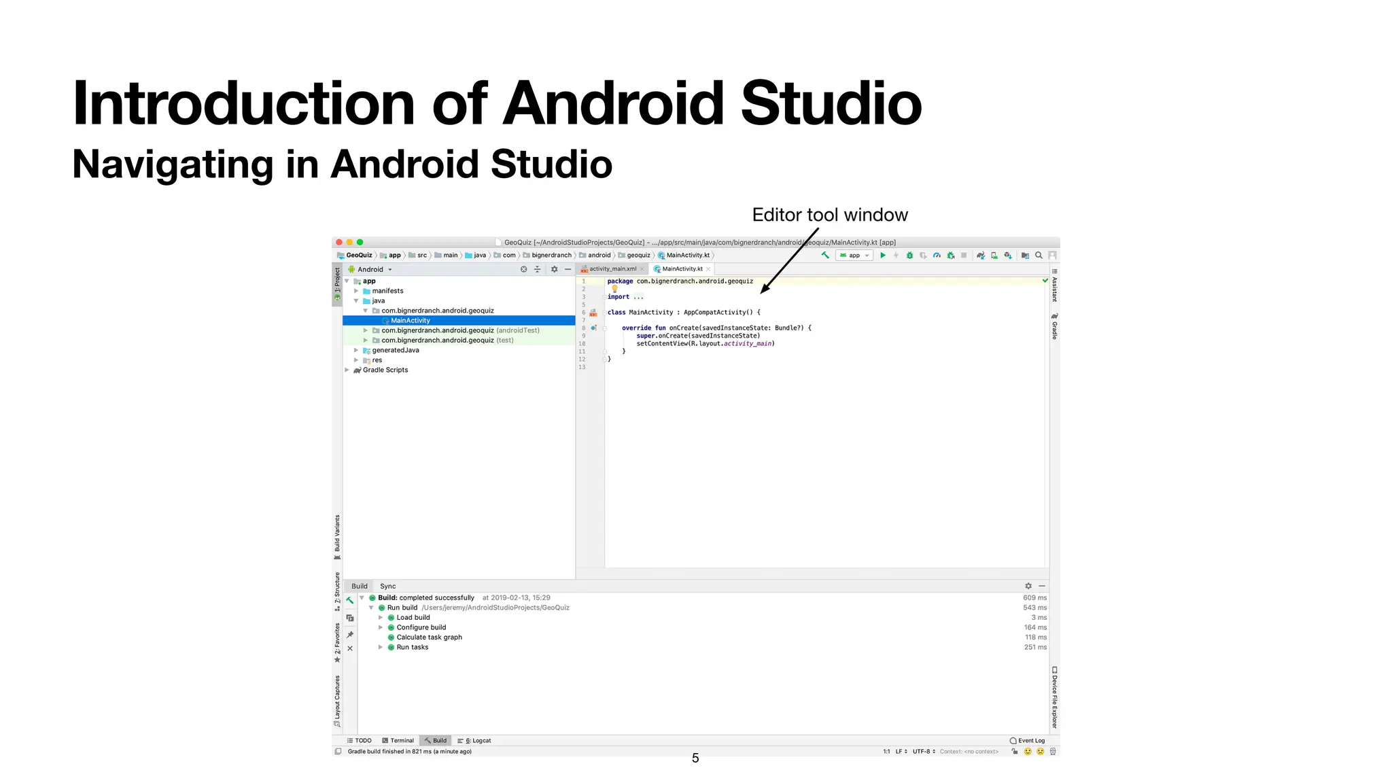1392x783 pixels.
Task: Close the activity_main.xml tab
Action: coord(642,269)
